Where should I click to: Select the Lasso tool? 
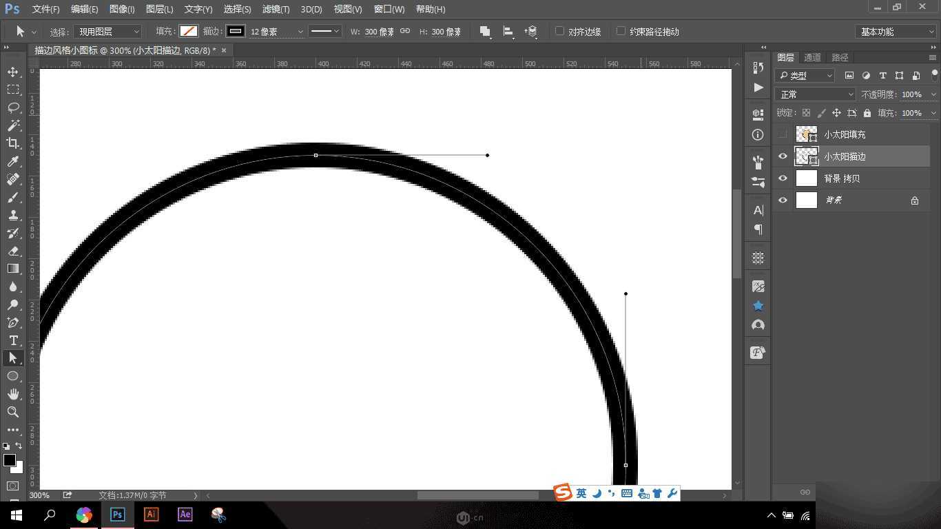click(x=13, y=107)
